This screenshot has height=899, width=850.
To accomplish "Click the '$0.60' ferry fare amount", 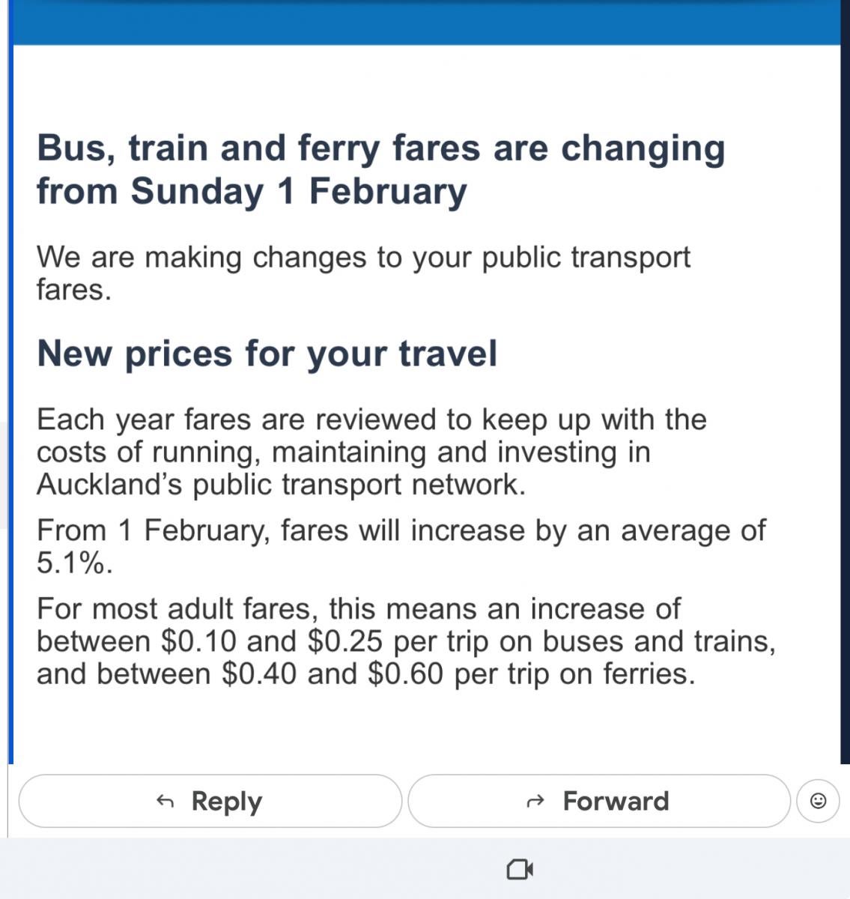I will pyautogui.click(x=406, y=674).
